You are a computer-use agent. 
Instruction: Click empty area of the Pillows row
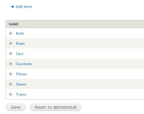tap(85, 74)
